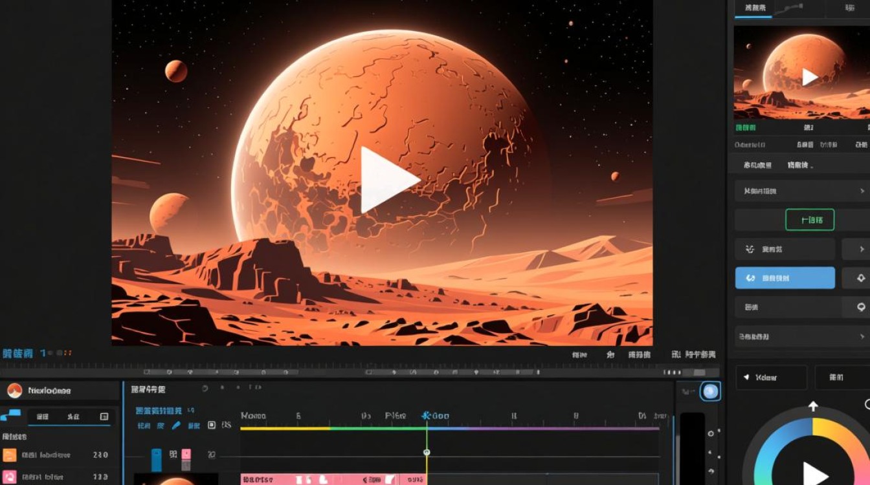This screenshot has width=870, height=485.
Task: Click the blue snowflake marker icon above playhead
Action: click(x=427, y=415)
